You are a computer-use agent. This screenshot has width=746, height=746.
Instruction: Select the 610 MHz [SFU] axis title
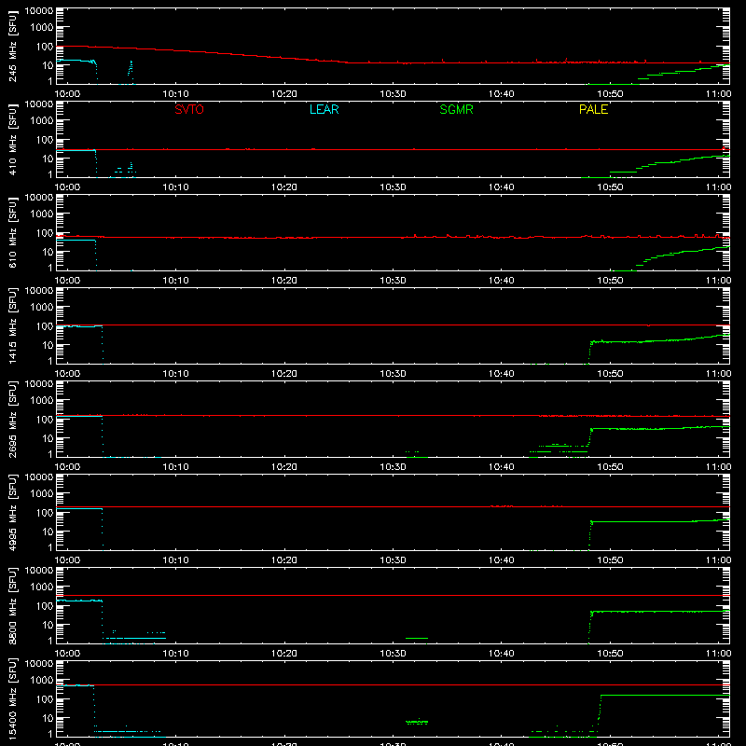(13, 232)
